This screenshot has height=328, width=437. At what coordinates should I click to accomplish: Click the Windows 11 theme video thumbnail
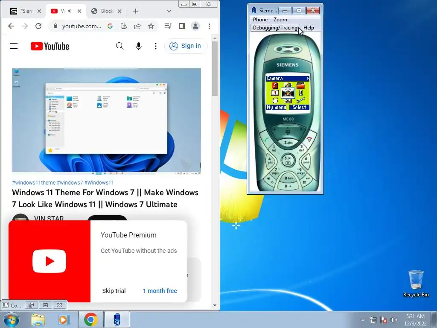(x=106, y=122)
